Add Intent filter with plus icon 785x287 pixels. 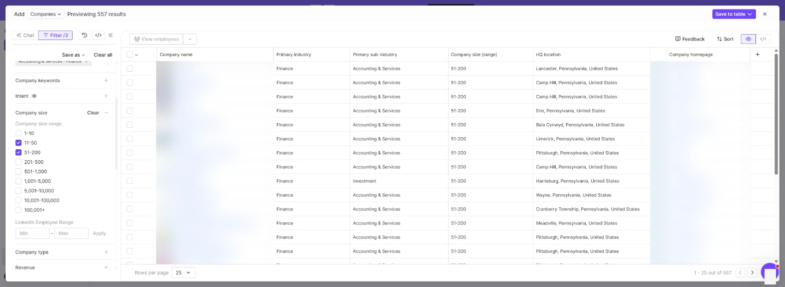106,96
